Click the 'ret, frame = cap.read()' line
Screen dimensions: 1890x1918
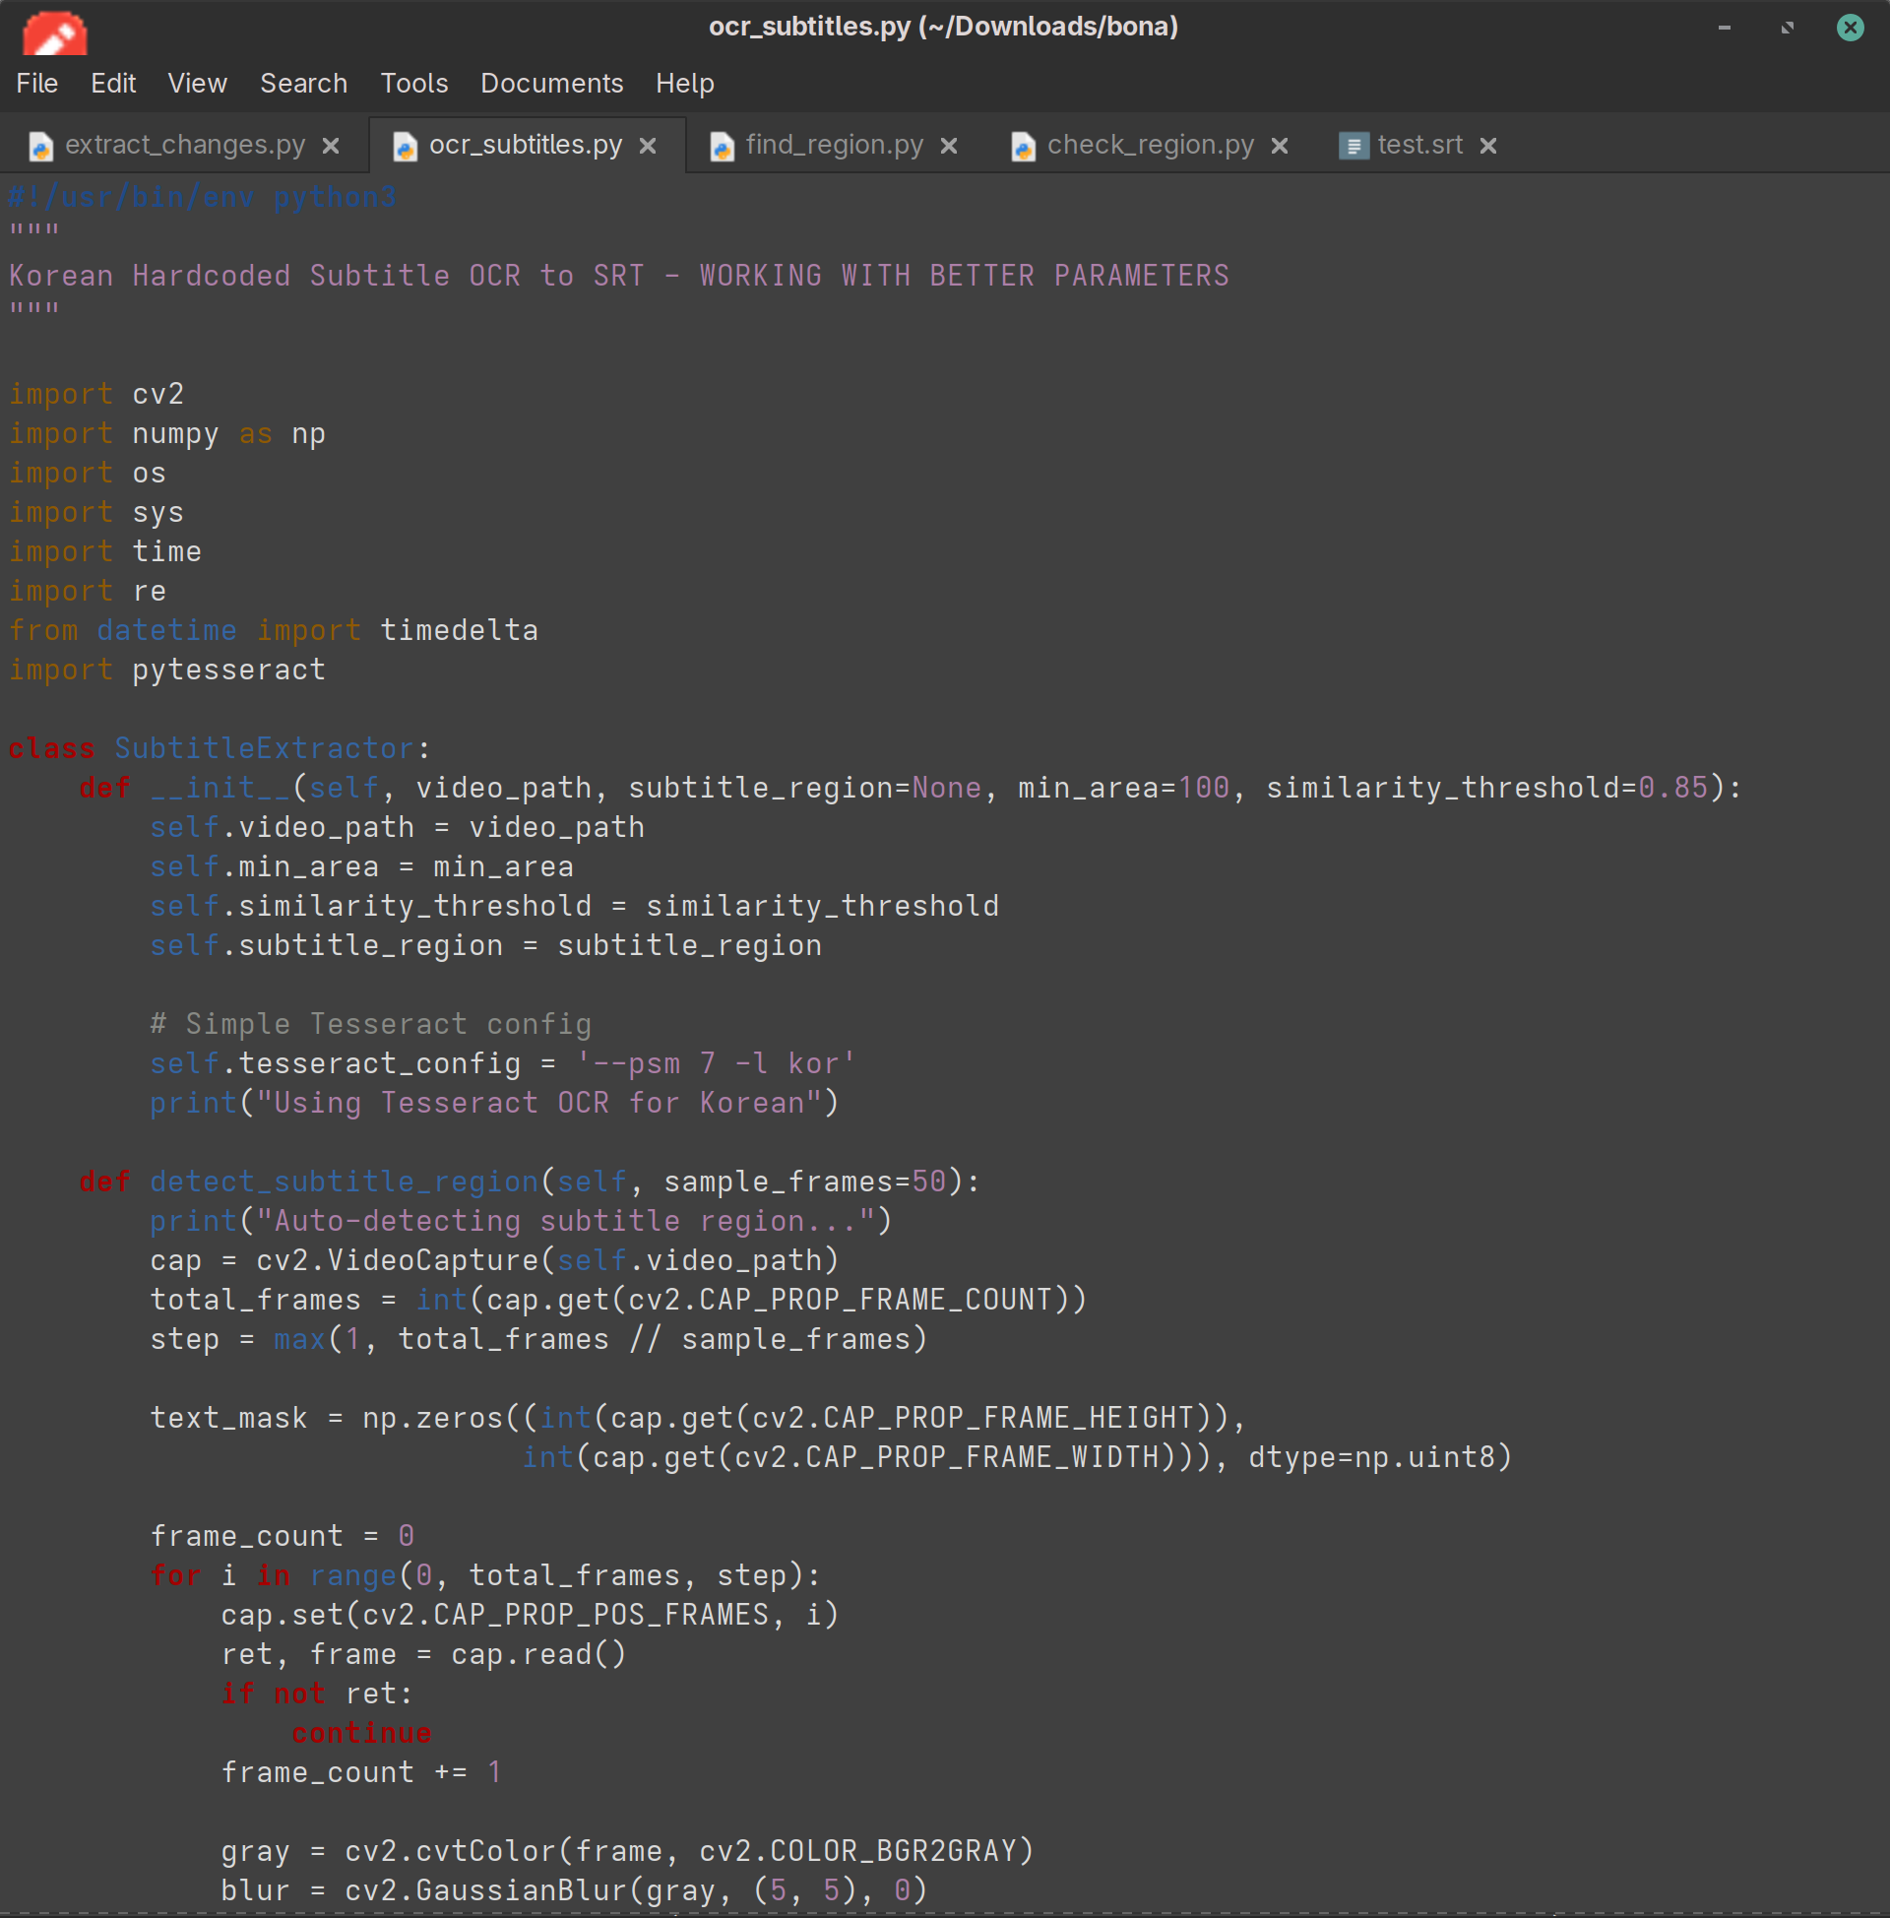[x=424, y=1654]
